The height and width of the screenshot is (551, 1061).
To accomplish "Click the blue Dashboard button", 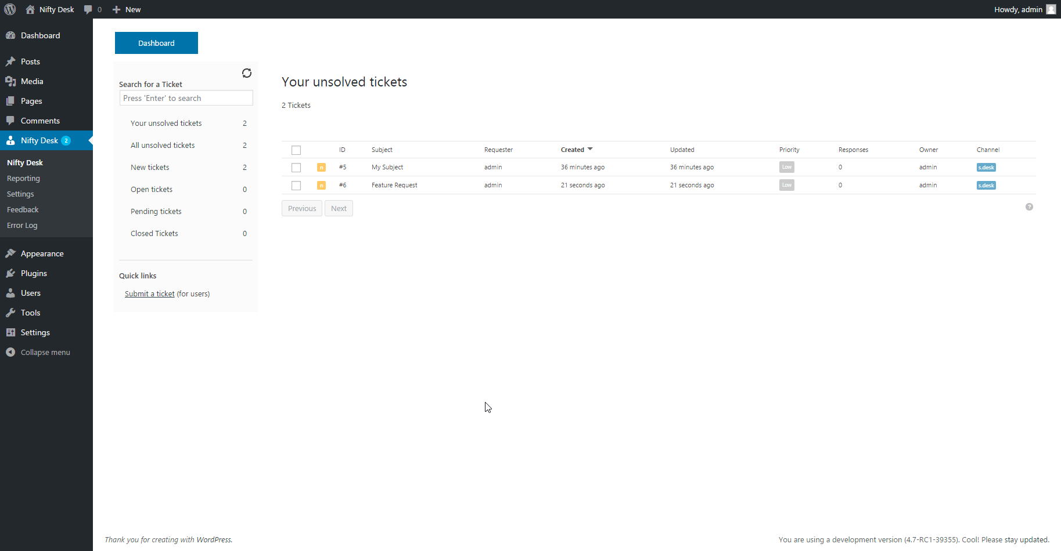I will pos(156,43).
